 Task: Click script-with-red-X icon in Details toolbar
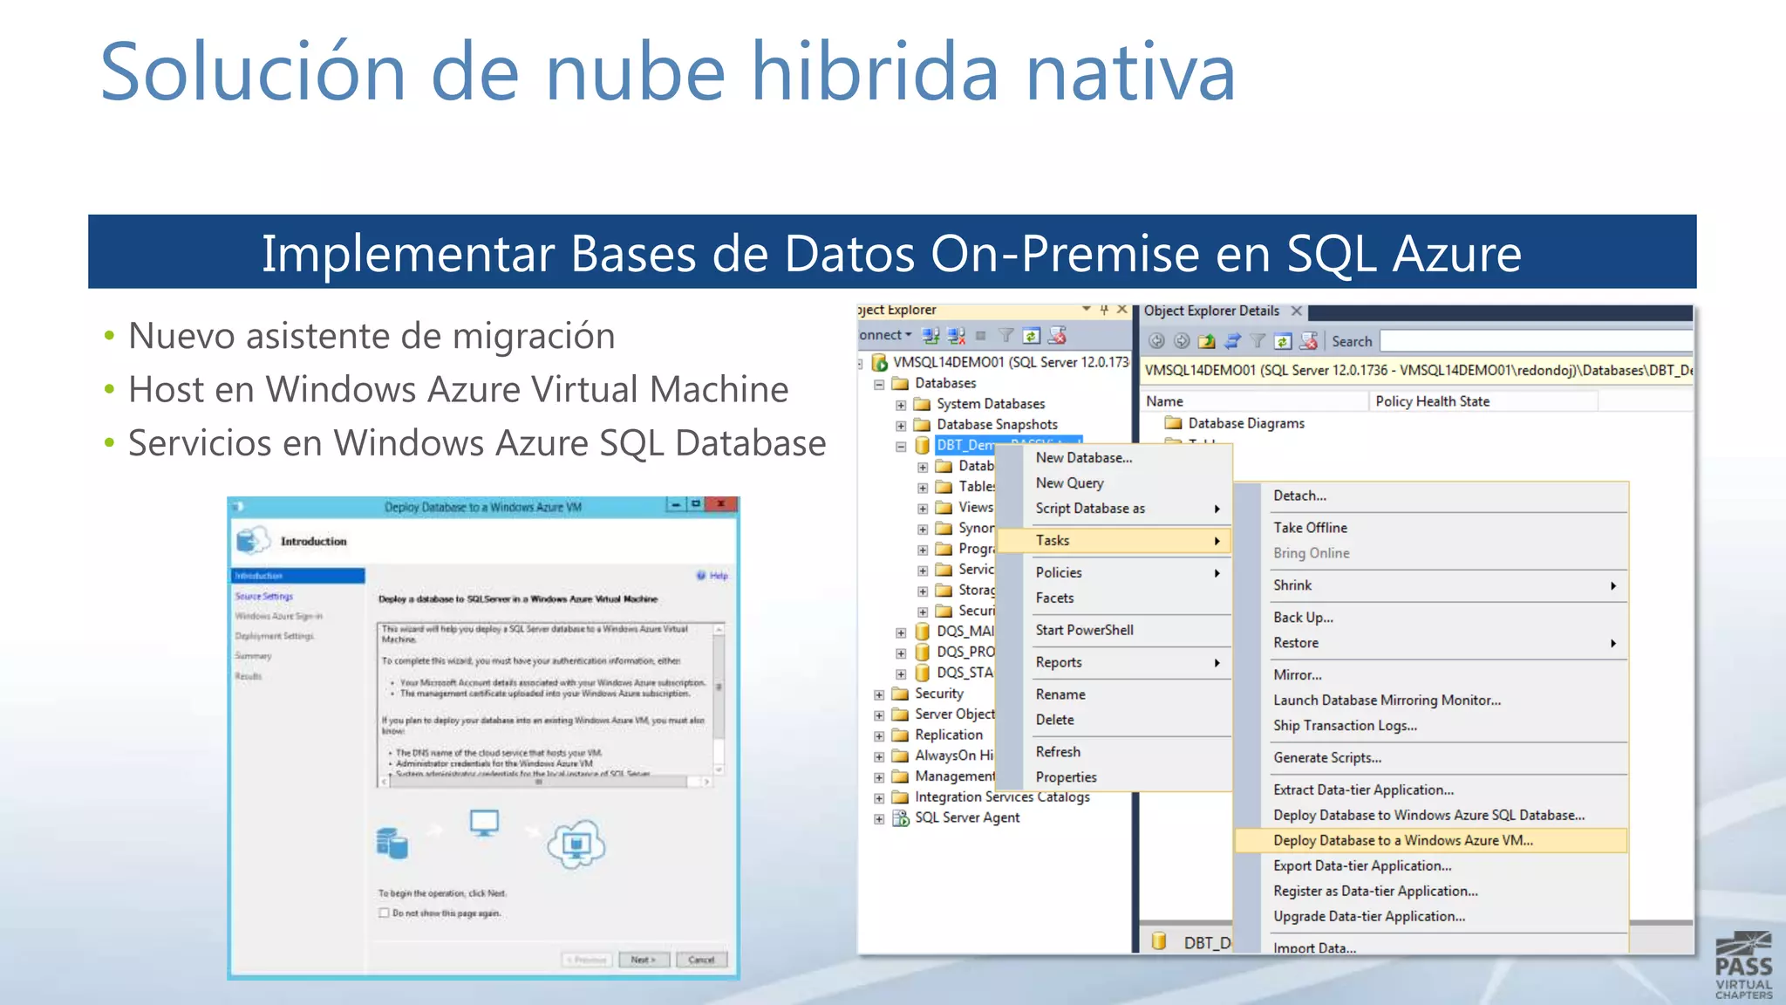pos(1309,341)
